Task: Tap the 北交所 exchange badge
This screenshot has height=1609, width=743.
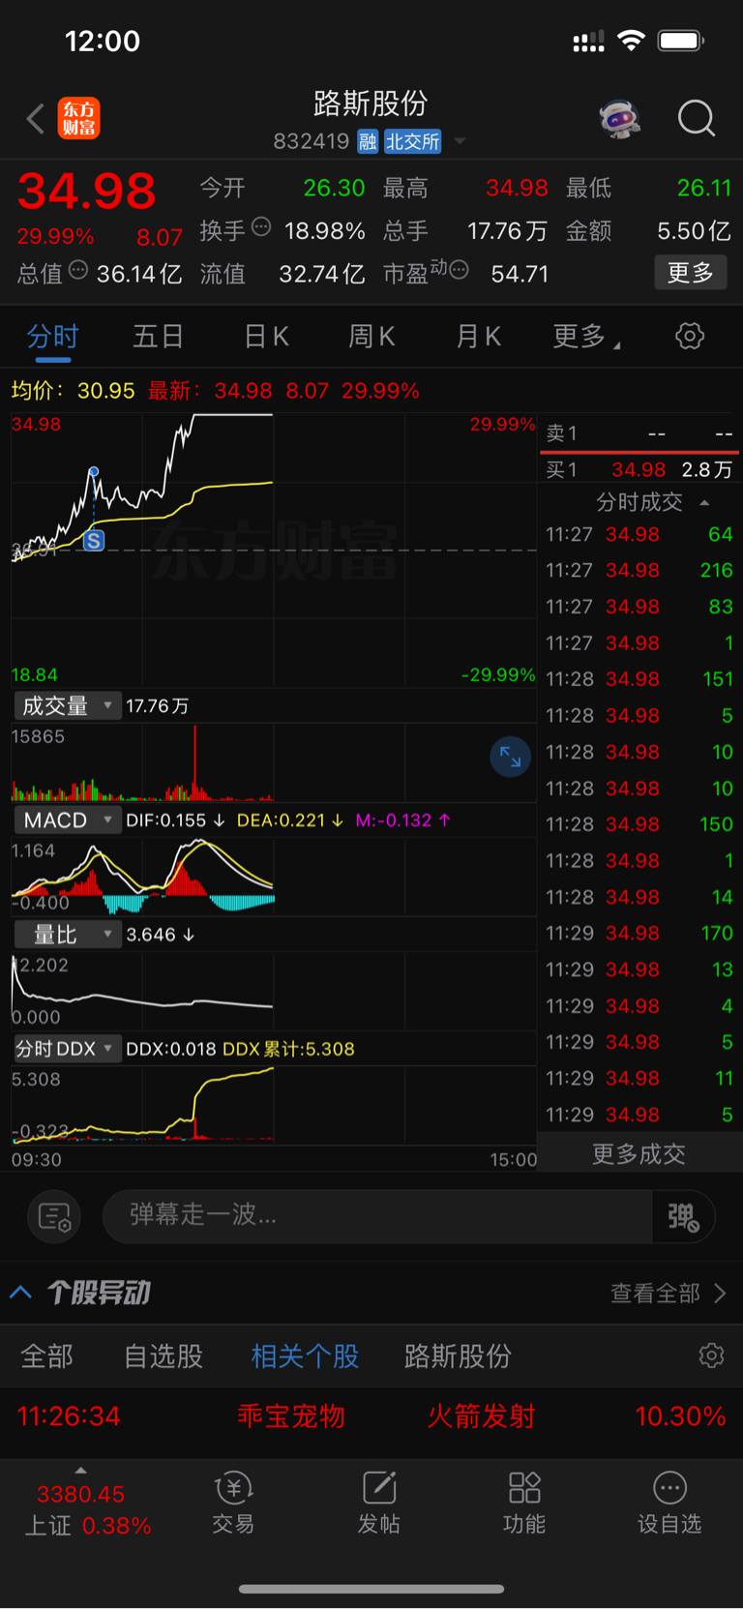Action: coord(413,142)
